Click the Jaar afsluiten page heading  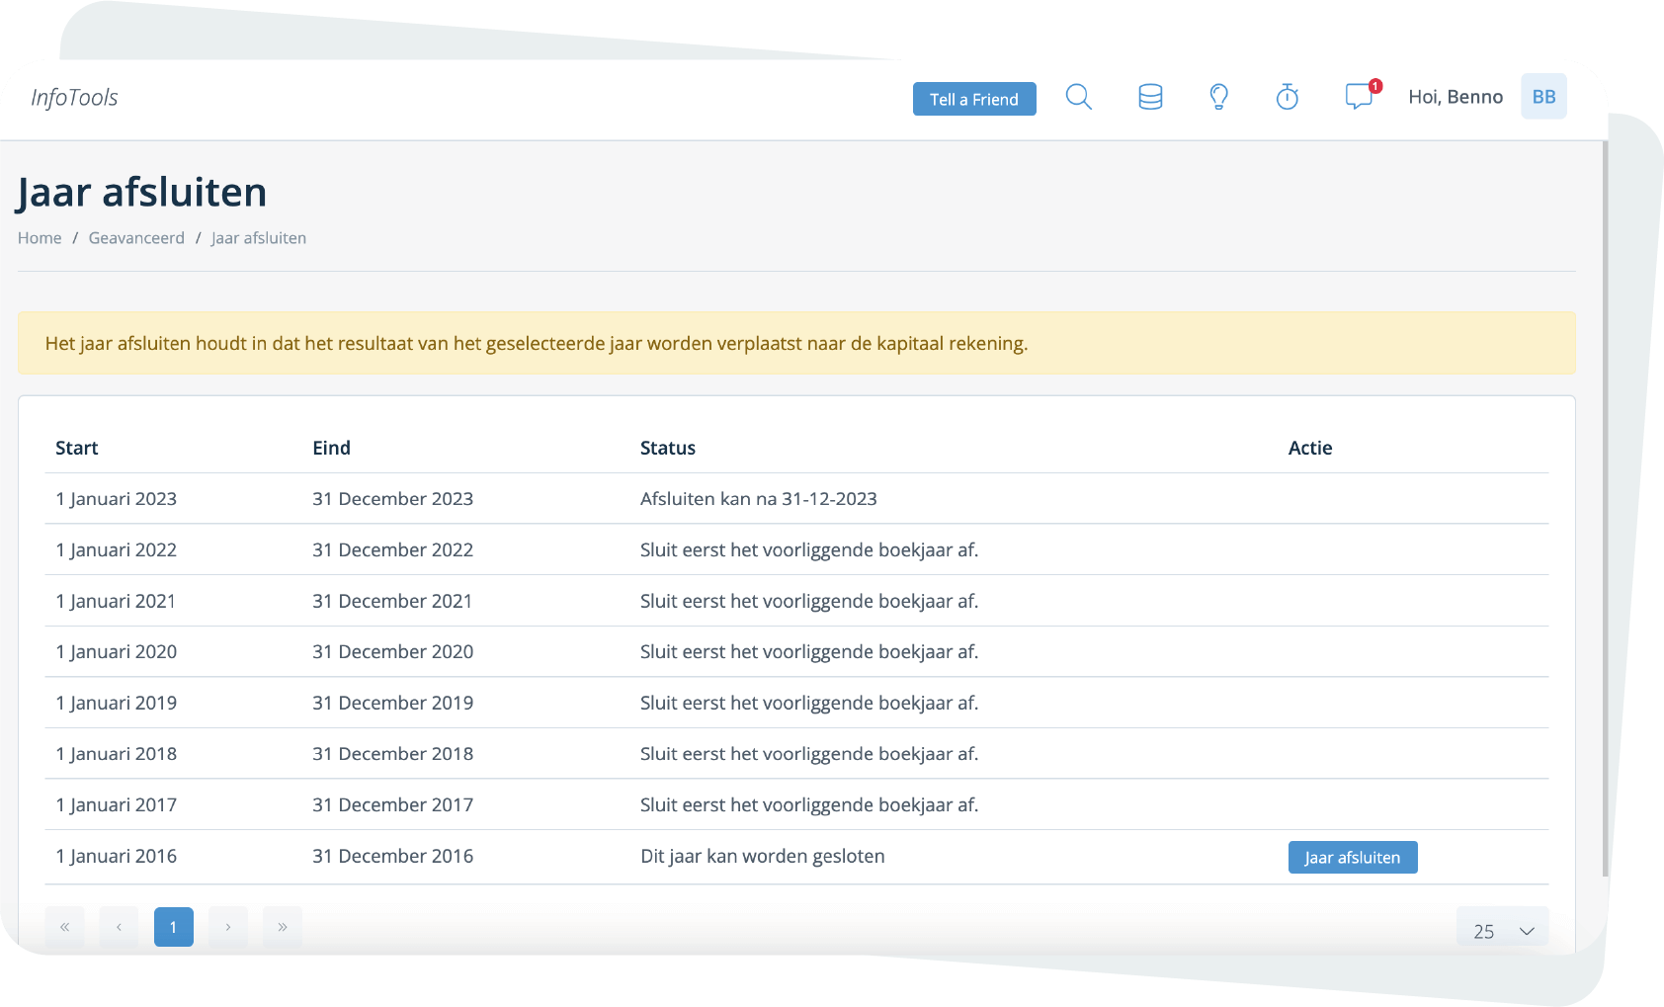[142, 192]
